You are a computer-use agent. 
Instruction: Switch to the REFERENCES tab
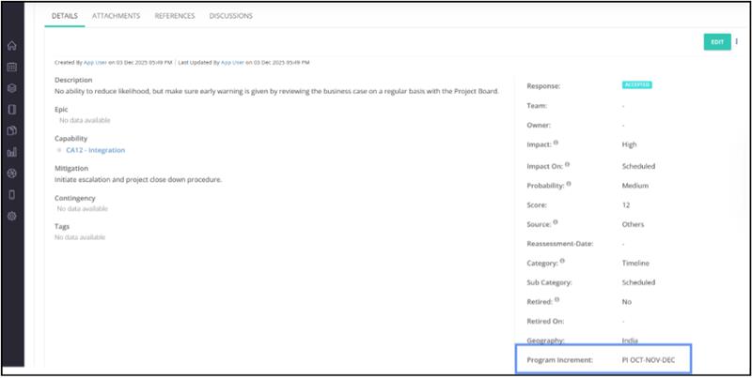pos(175,16)
